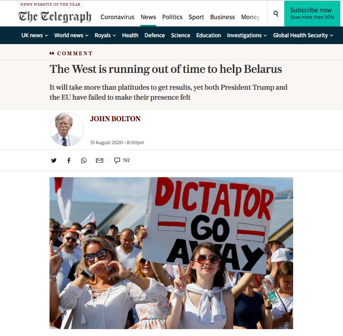The height and width of the screenshot is (336, 343).
Task: Expand Investigations dropdown chevron
Action: click(x=265, y=35)
